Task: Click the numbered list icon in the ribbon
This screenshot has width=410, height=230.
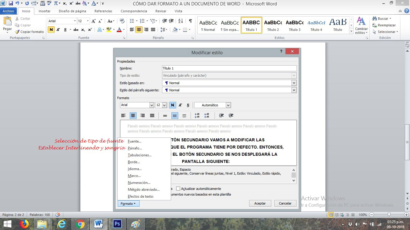Action: coord(142,21)
